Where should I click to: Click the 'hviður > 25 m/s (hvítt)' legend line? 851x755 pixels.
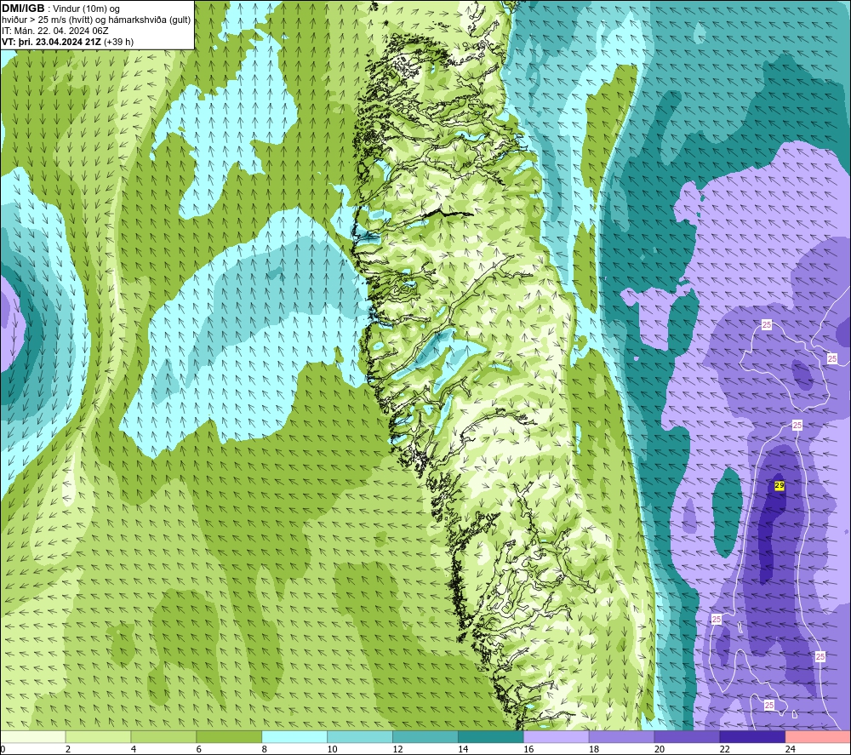(47, 20)
